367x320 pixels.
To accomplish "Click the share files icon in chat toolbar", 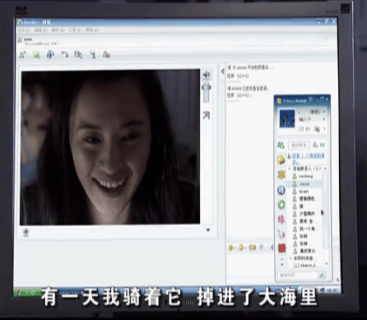I will tap(36, 54).
